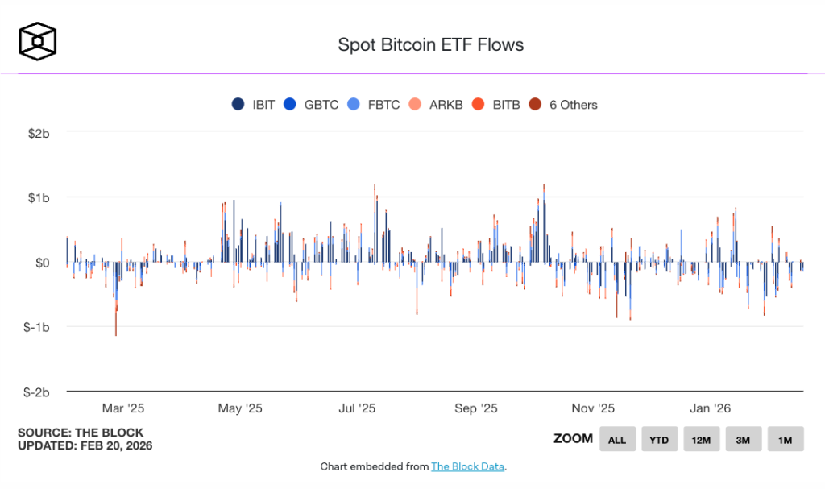Zoom chart to 12M range

pyautogui.click(x=701, y=440)
